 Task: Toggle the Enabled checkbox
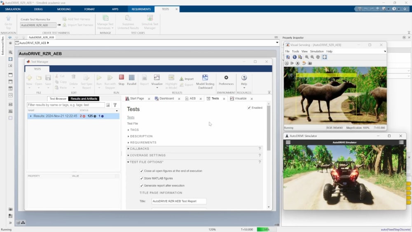coord(249,108)
